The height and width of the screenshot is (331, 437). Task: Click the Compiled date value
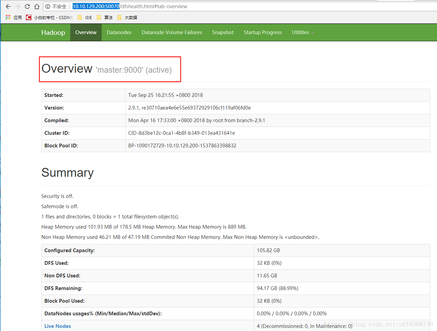coord(196,120)
